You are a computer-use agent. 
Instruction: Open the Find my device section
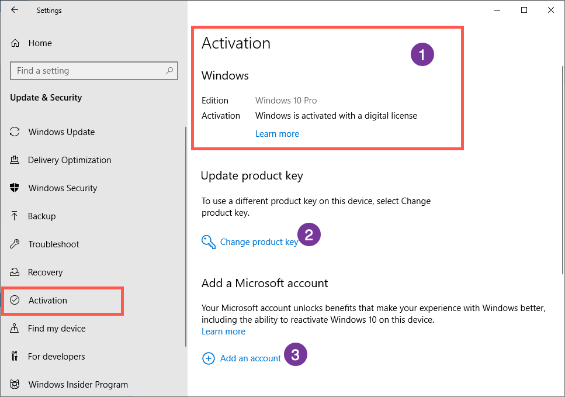click(57, 329)
